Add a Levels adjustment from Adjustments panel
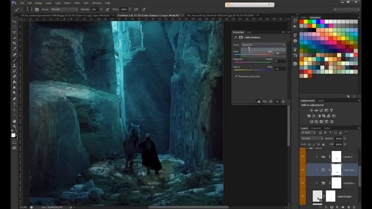This screenshot has height=209, width=372. coord(316,110)
